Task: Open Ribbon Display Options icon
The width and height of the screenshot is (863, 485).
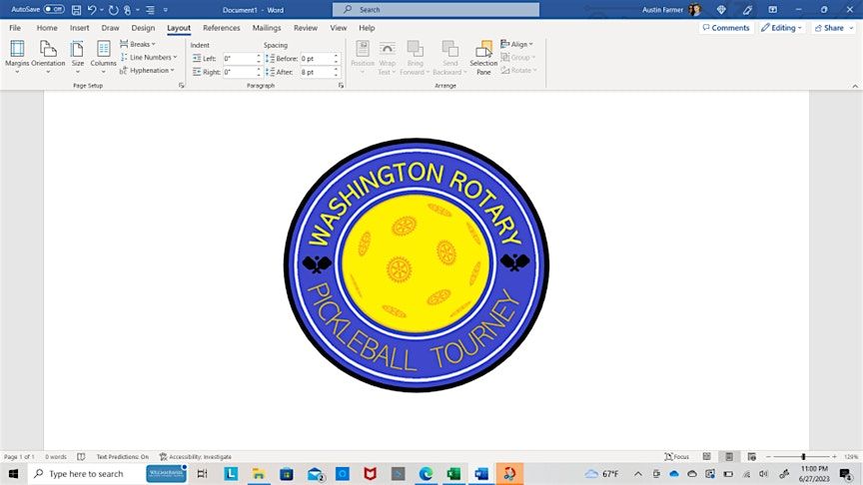Action: click(x=773, y=10)
